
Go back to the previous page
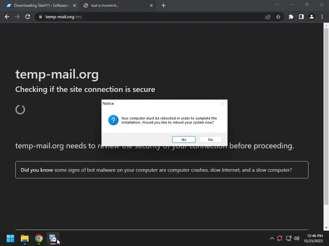pos(7,17)
